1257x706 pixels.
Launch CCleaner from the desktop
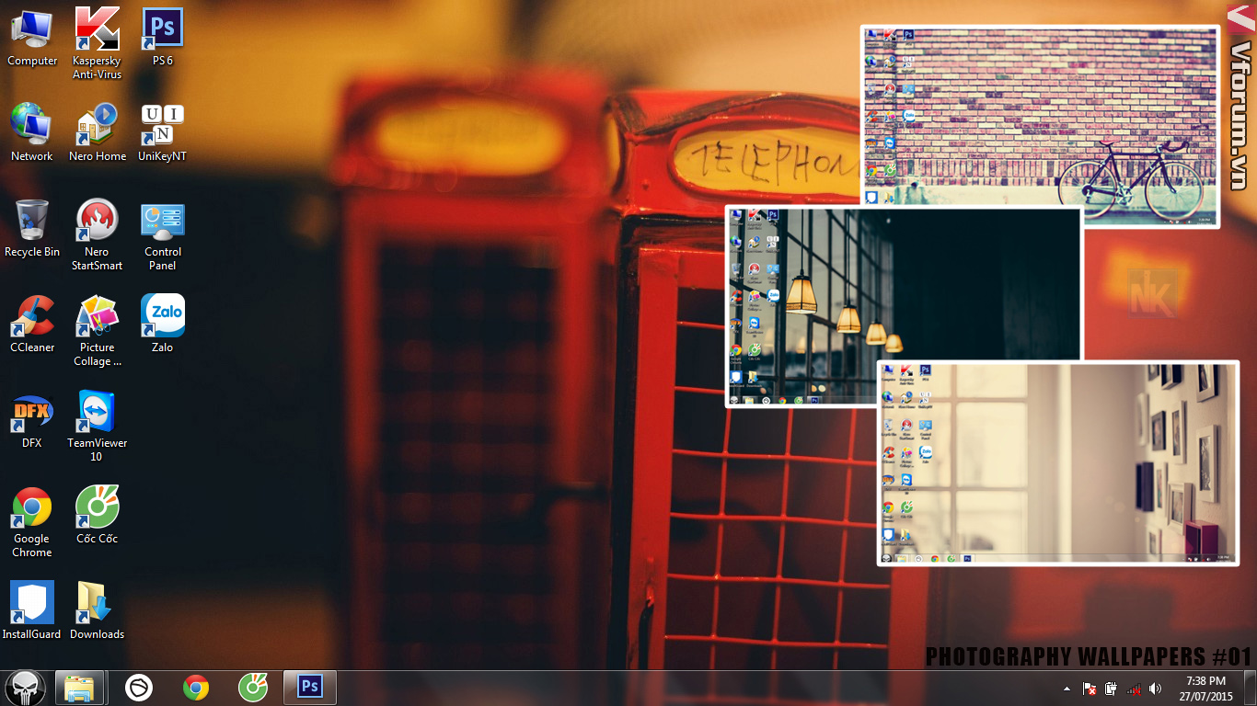click(x=32, y=325)
